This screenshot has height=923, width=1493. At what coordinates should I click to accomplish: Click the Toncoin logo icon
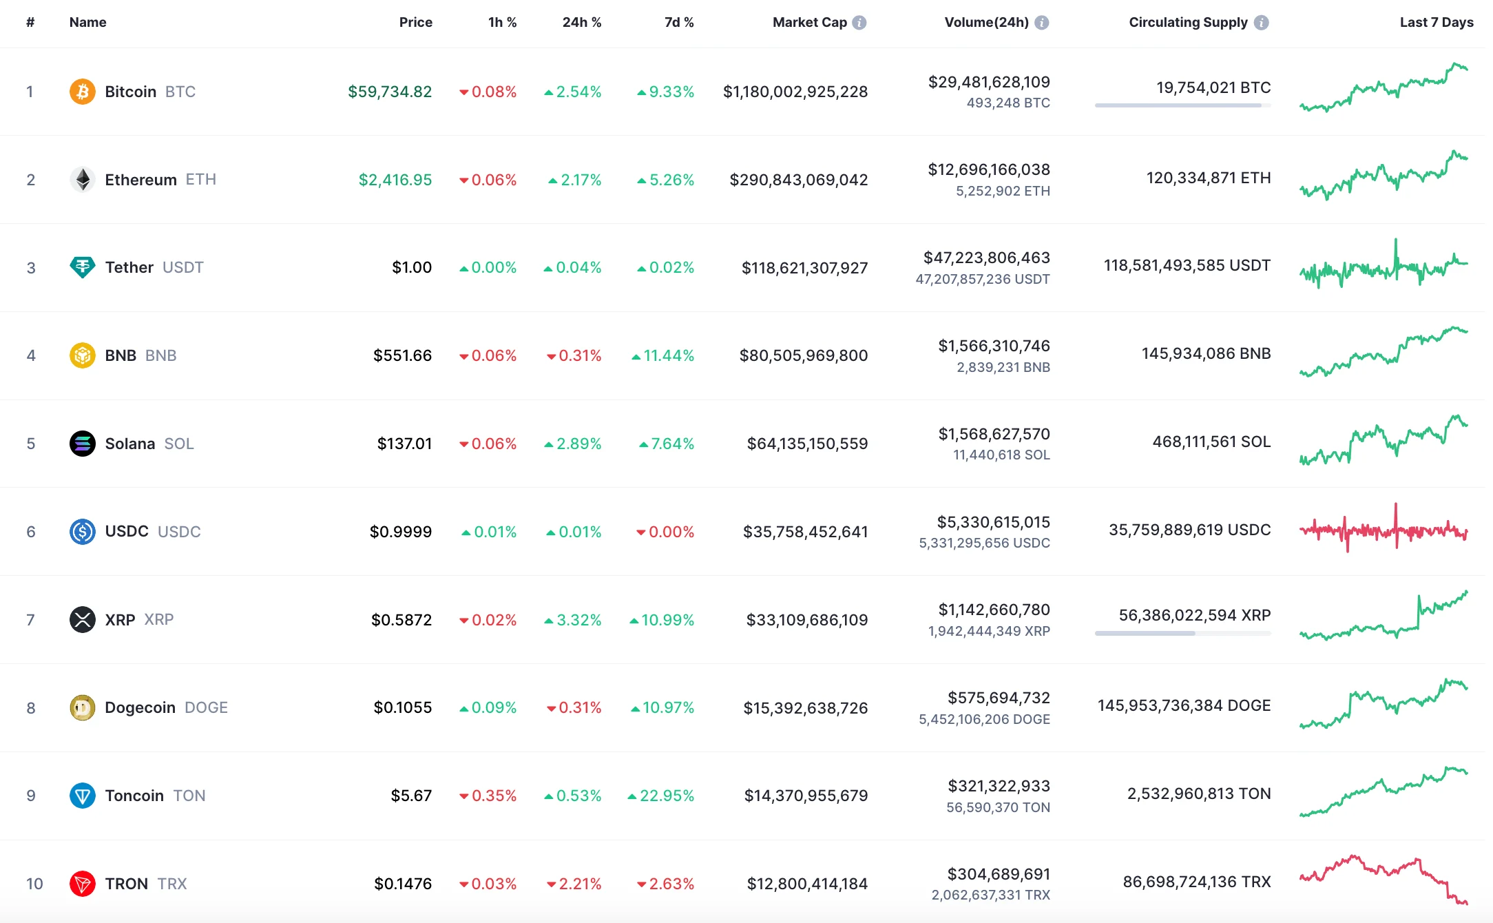pos(82,796)
